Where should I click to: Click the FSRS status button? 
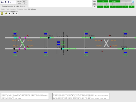click(114, 2)
